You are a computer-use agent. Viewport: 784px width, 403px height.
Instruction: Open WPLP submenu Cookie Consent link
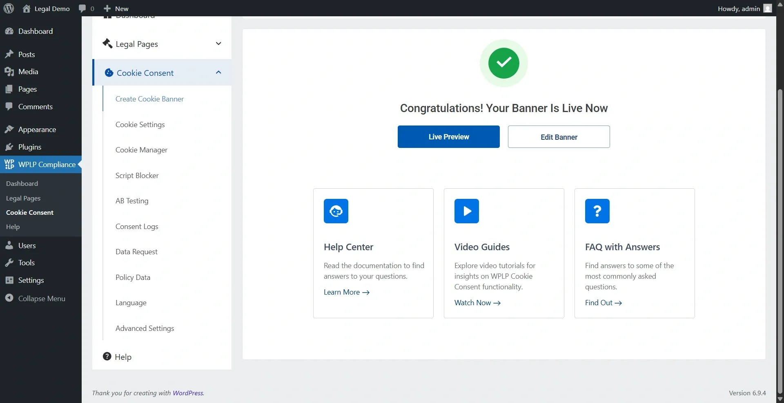30,213
